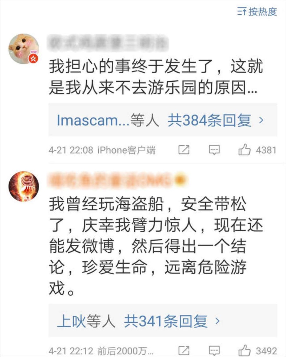Screen dimensions: 286x357
Task: Sort comments with 按热度 button
Action: 257,12
